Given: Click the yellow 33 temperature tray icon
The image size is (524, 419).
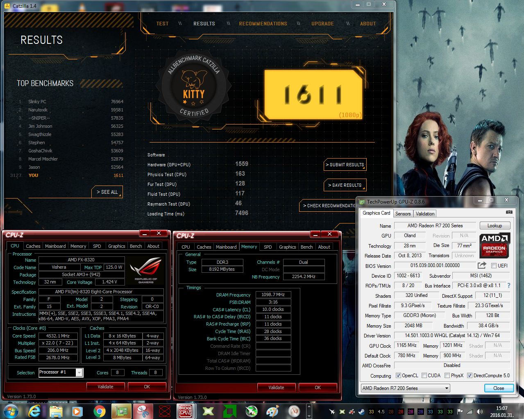Looking at the screenshot, I should (372, 412).
